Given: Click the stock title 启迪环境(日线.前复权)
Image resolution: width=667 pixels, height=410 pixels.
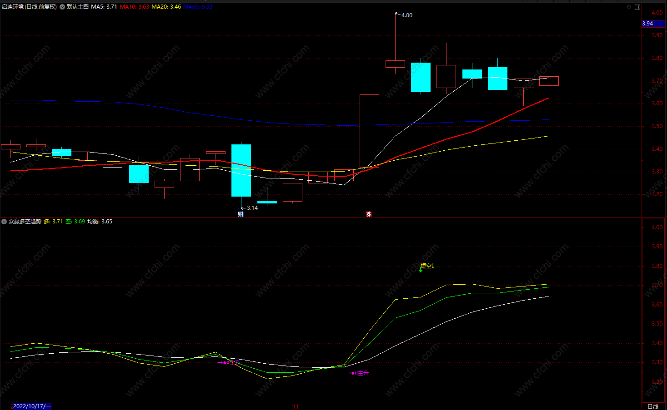Looking at the screenshot, I should pos(29,7).
